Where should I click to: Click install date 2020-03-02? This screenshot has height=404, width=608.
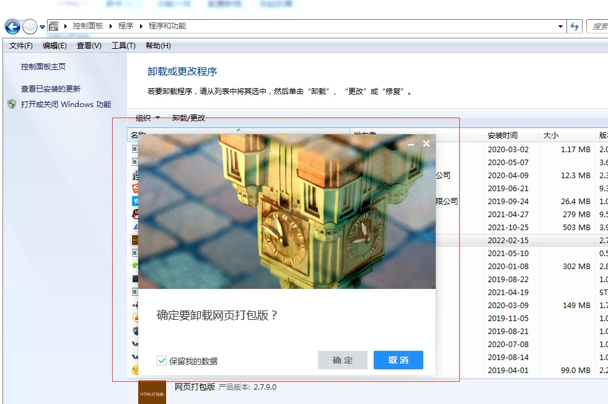(508, 149)
